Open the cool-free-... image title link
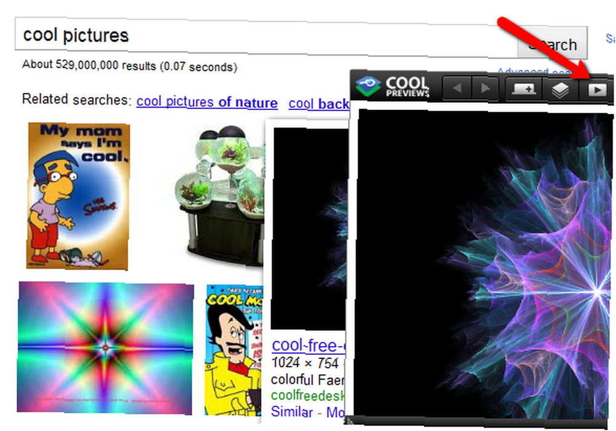 [309, 345]
